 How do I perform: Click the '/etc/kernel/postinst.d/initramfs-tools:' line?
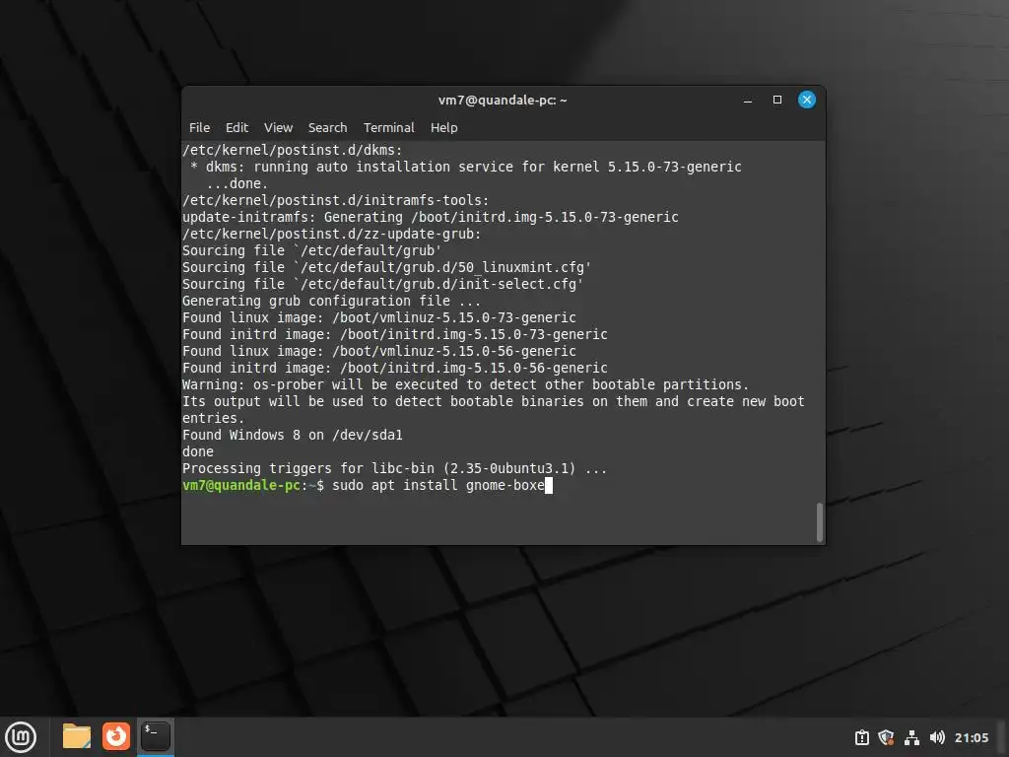pos(335,201)
